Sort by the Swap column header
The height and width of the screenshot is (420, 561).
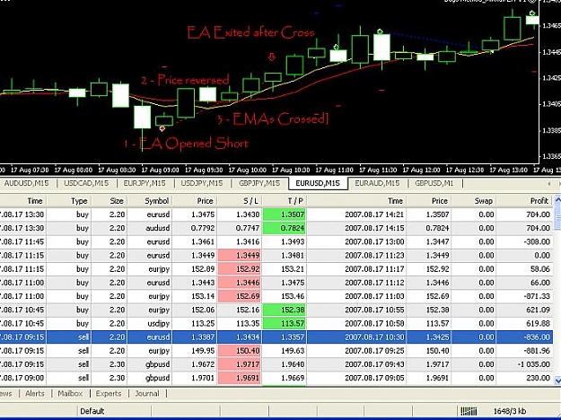click(x=474, y=201)
